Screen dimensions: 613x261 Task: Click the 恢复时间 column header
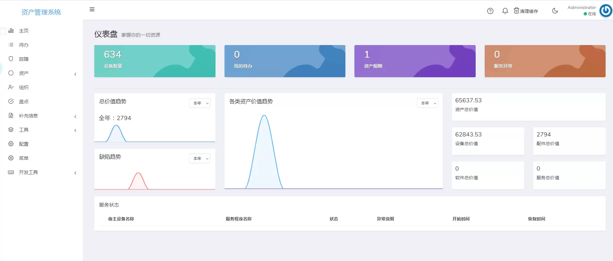(536, 219)
